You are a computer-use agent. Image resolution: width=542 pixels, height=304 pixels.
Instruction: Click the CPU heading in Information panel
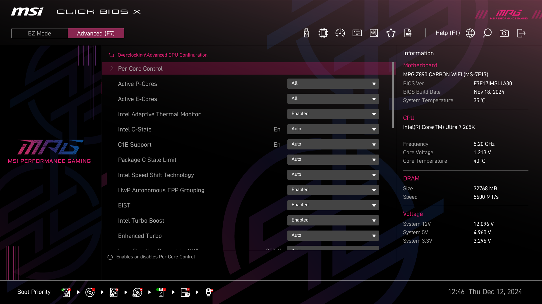(x=408, y=118)
